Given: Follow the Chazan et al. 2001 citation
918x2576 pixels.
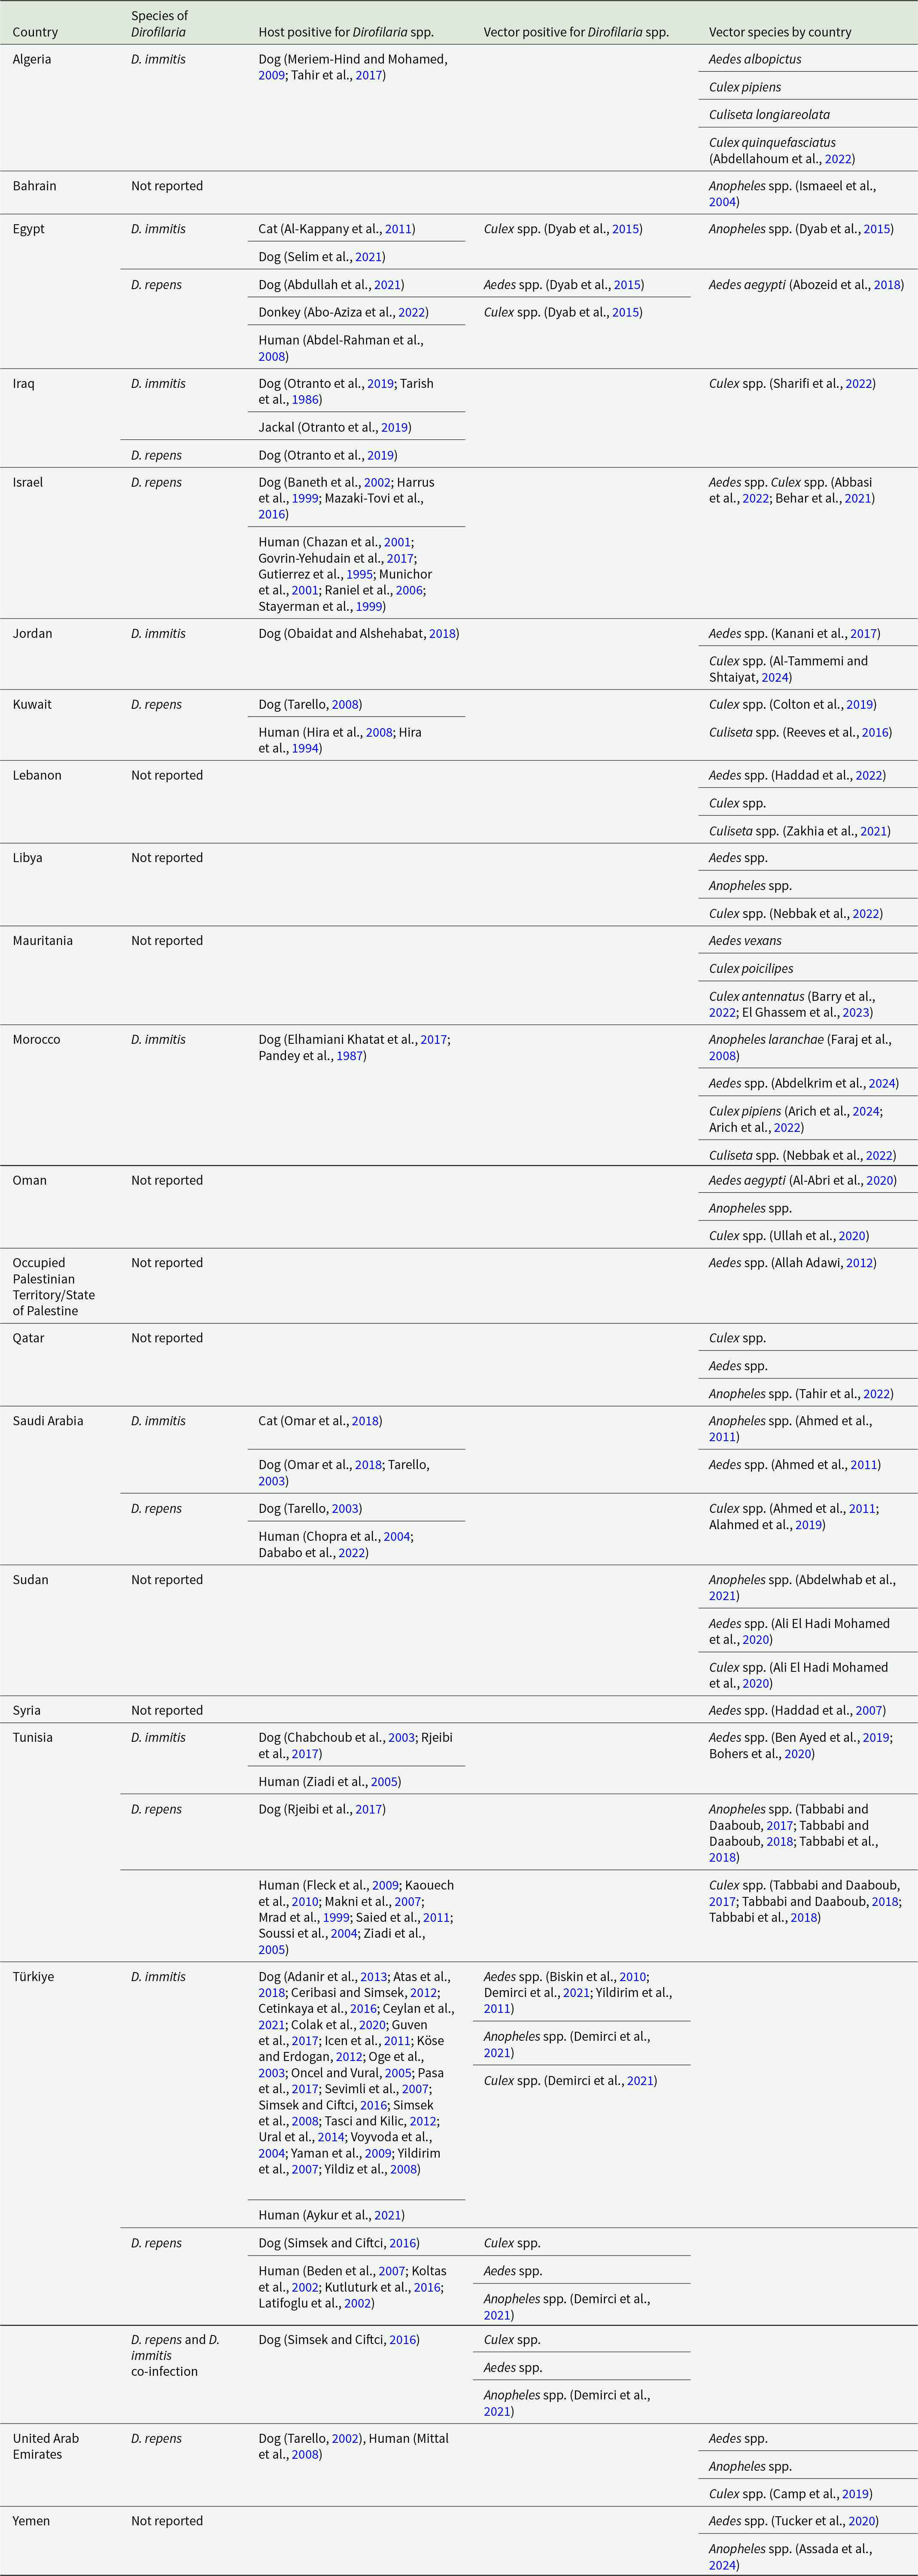Looking at the screenshot, I should [x=397, y=542].
